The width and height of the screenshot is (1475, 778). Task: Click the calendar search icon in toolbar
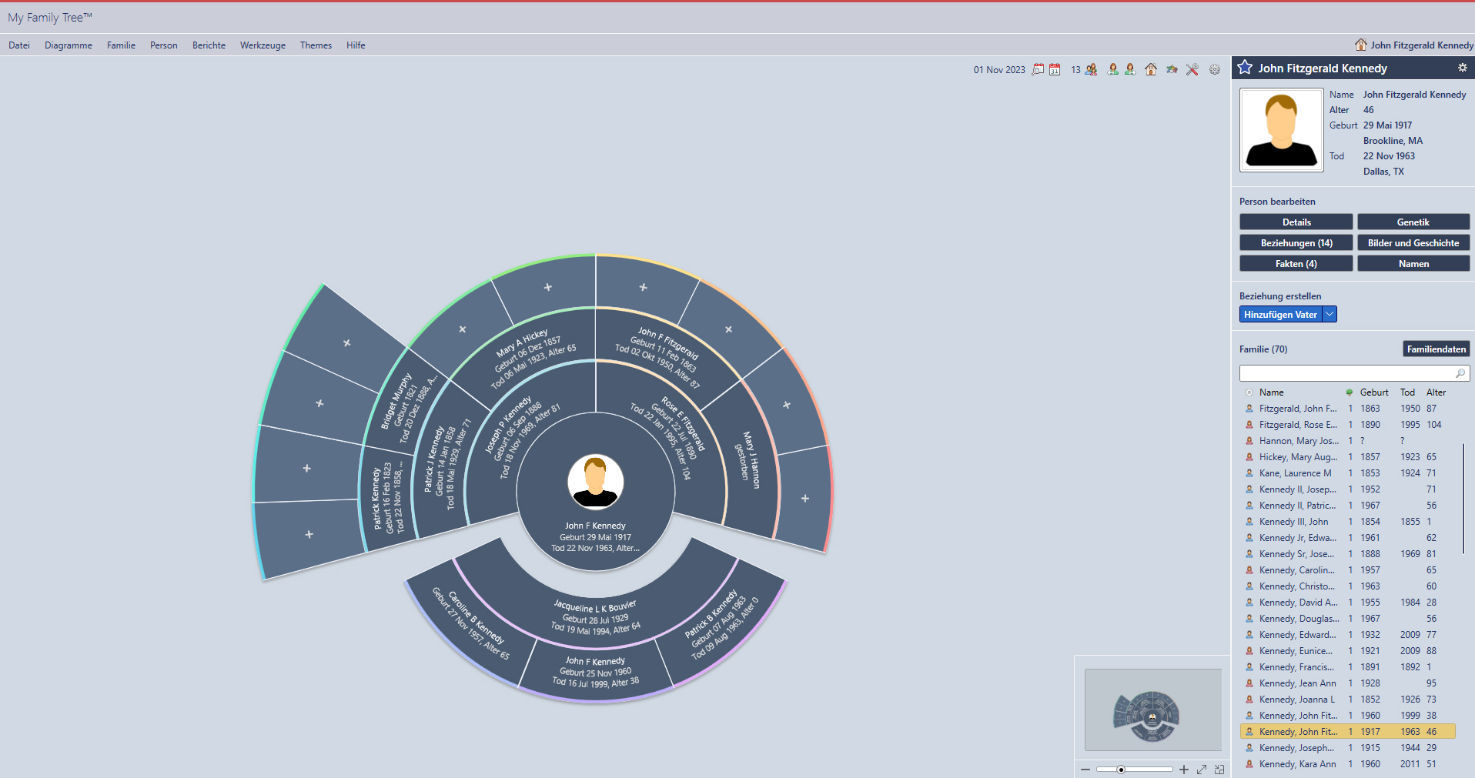pyautogui.click(x=1038, y=69)
